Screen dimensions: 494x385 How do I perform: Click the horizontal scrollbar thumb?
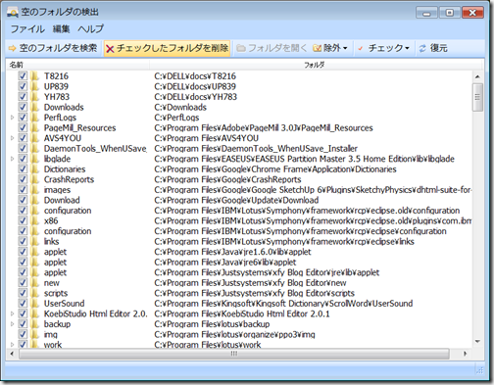[x=234, y=354]
